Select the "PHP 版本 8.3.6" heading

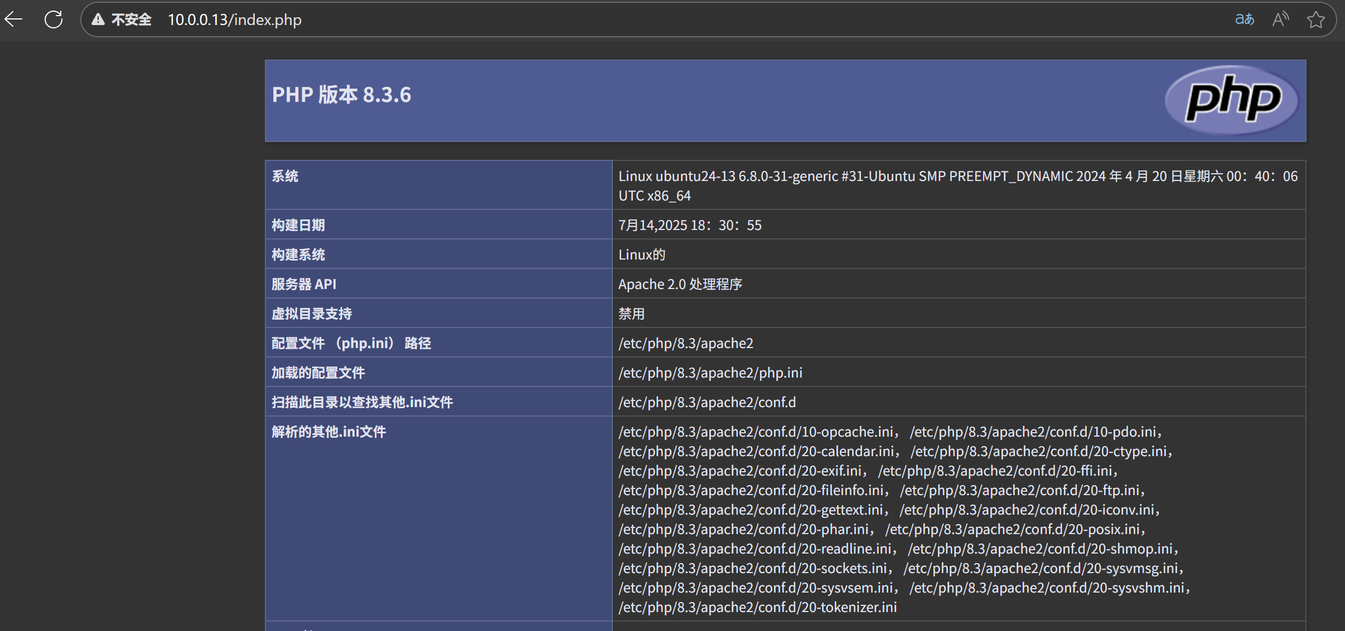(341, 95)
